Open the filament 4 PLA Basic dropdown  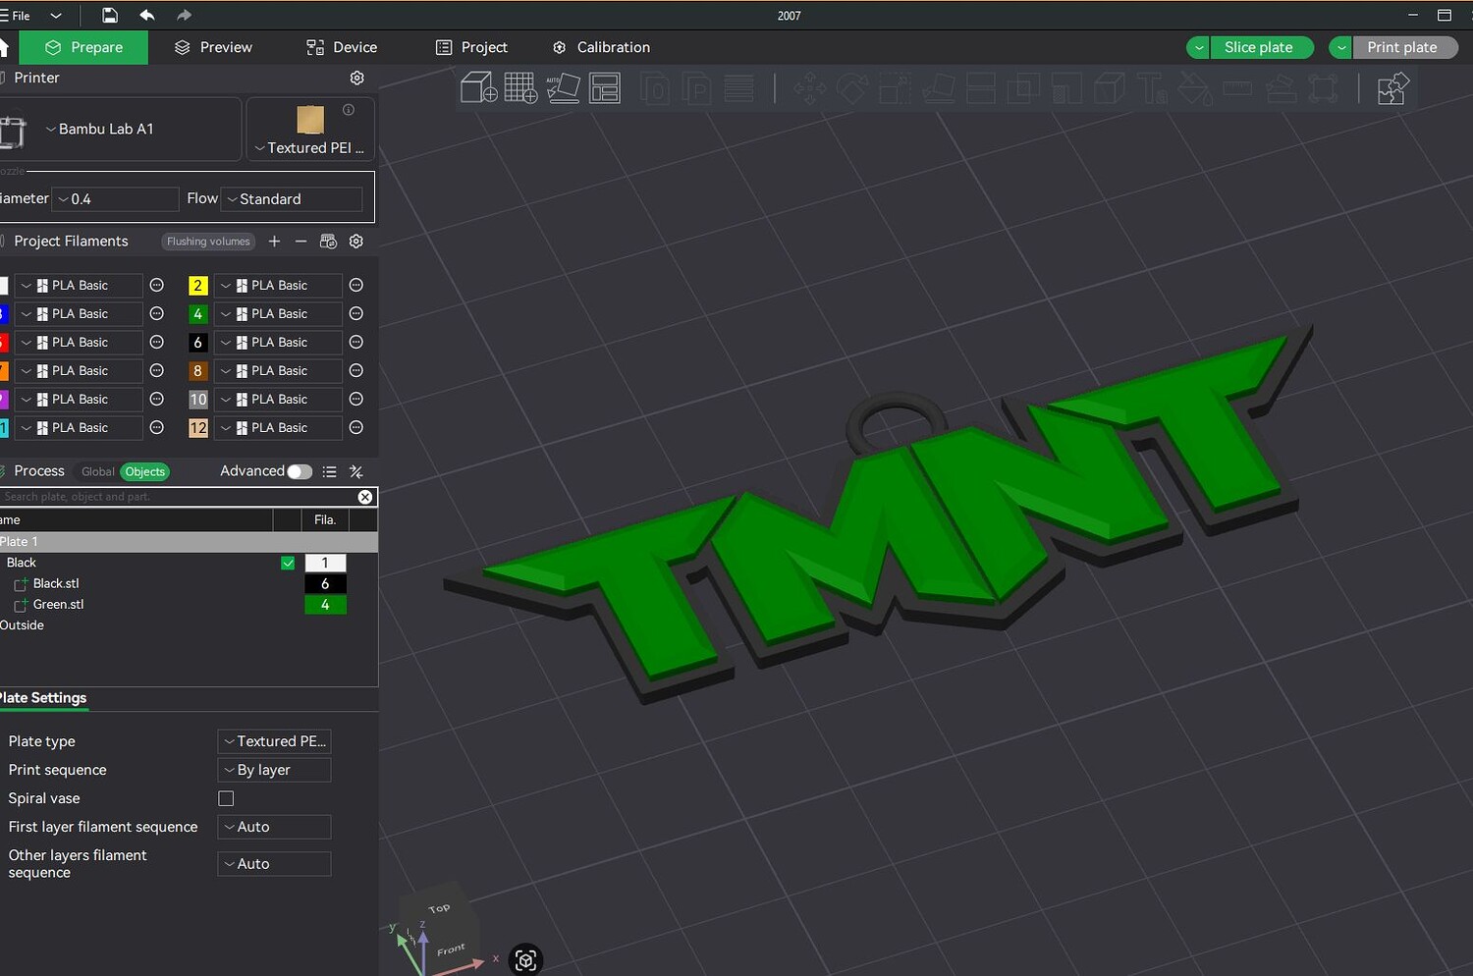click(x=279, y=314)
